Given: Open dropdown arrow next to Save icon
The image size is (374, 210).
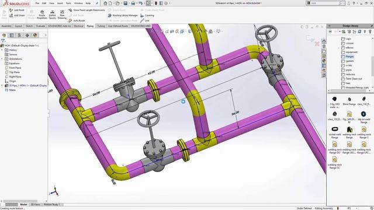Looking at the screenshot, I should [x=129, y=3].
